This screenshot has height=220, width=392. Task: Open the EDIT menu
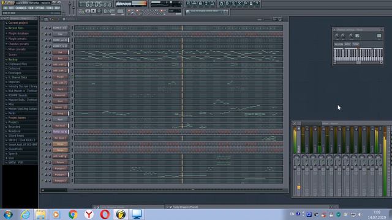click(11, 8)
